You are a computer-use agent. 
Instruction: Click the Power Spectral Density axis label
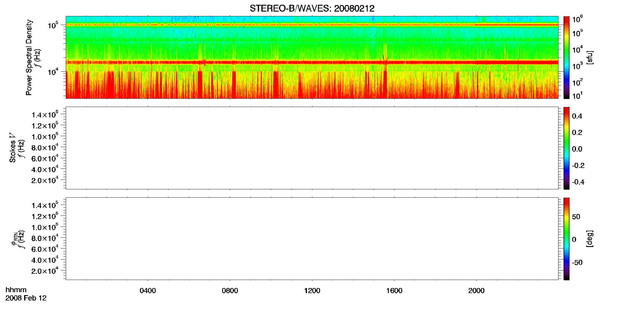click(29, 57)
